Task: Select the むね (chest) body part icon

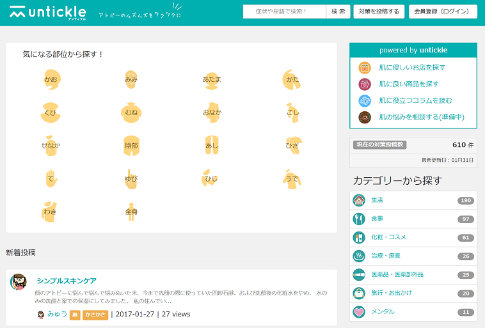Action: 131,112
